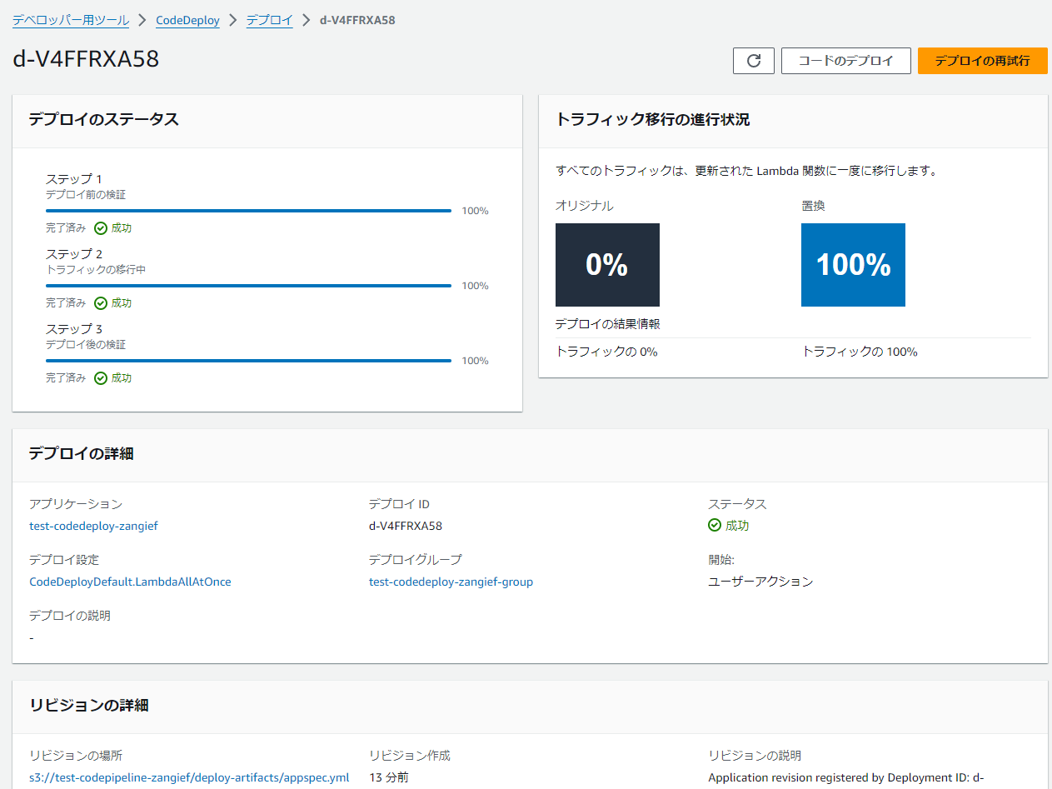Click the green success check for ステップ 2

(x=102, y=302)
